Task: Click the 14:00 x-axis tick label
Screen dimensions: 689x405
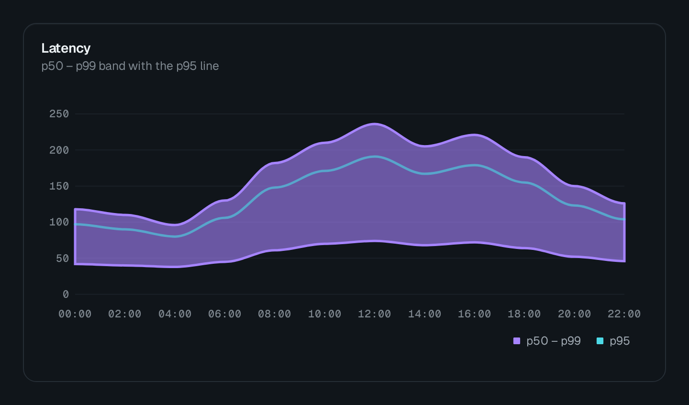Action: (425, 314)
